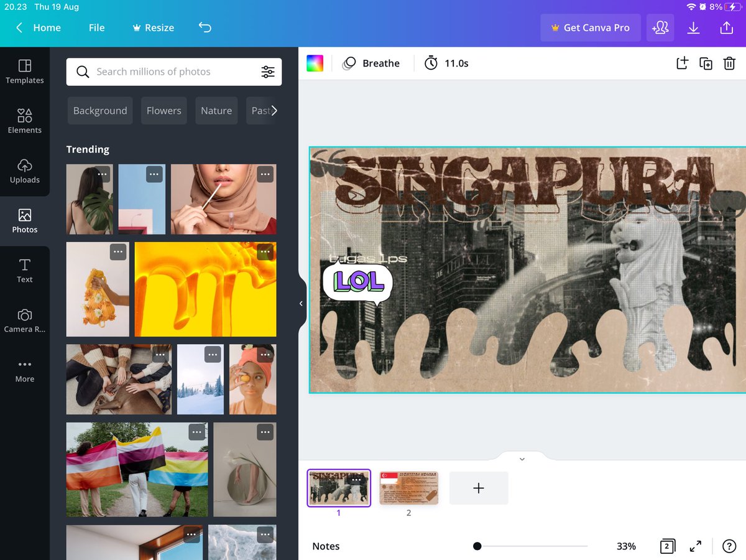Viewport: 746px width, 560px height.
Task: Select the orange mesh bag photo
Action: 98,289
